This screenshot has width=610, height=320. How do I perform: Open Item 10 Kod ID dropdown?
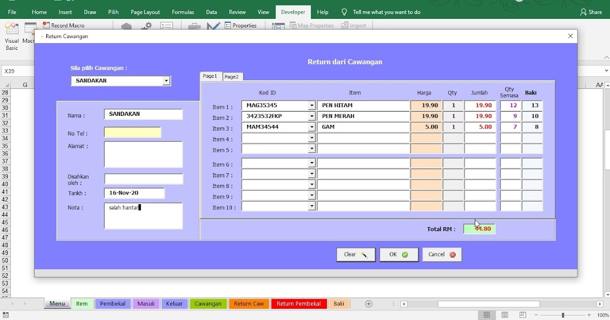[312, 206]
